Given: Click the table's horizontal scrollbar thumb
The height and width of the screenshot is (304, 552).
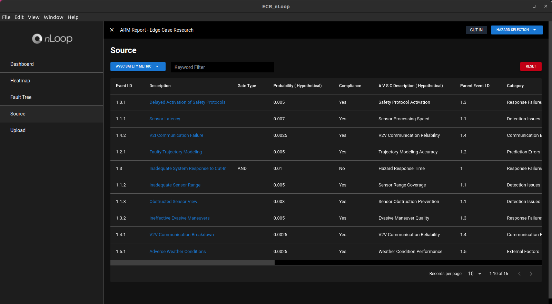Looking at the screenshot, I should click(193, 263).
